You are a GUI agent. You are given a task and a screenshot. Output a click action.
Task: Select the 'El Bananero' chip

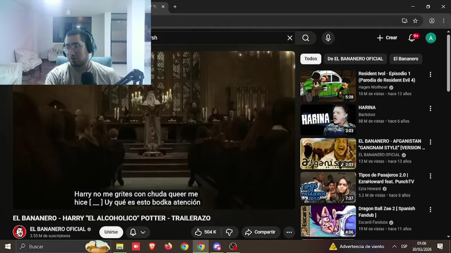[x=406, y=59]
